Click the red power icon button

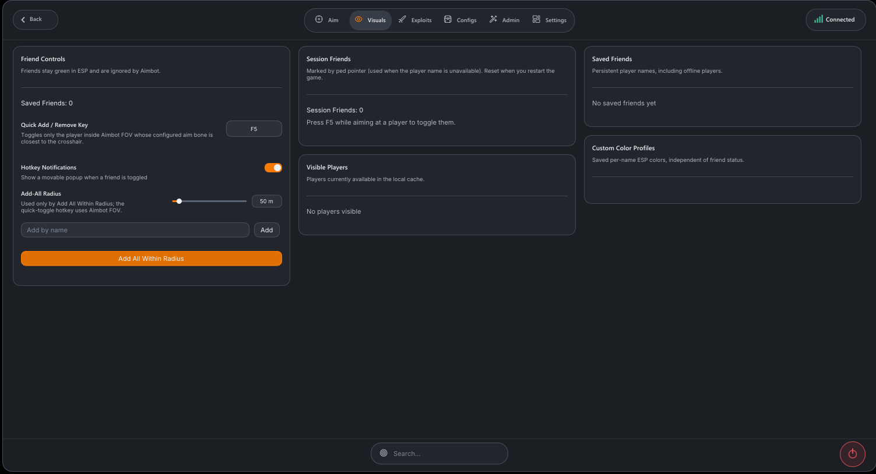point(853,454)
